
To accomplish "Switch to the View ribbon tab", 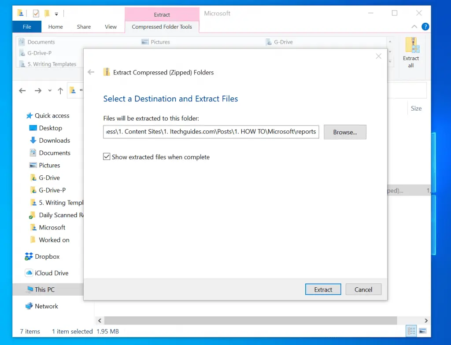I will pos(111,27).
